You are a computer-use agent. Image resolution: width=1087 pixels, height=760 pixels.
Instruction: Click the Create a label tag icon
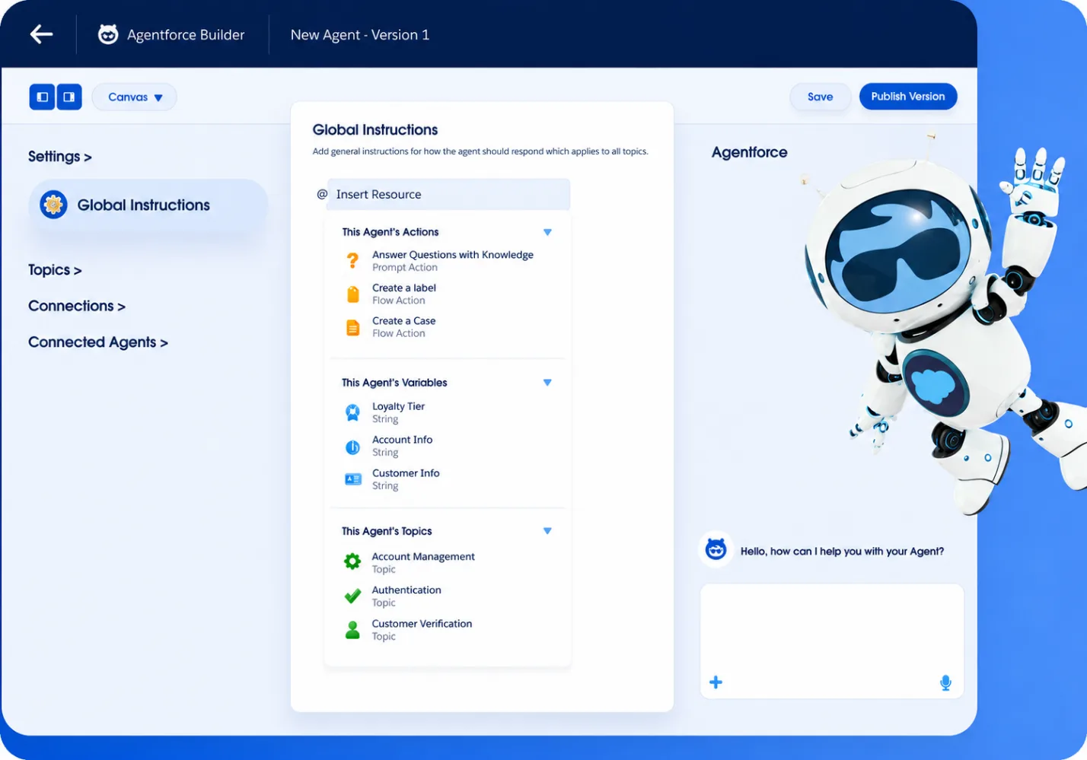point(353,294)
